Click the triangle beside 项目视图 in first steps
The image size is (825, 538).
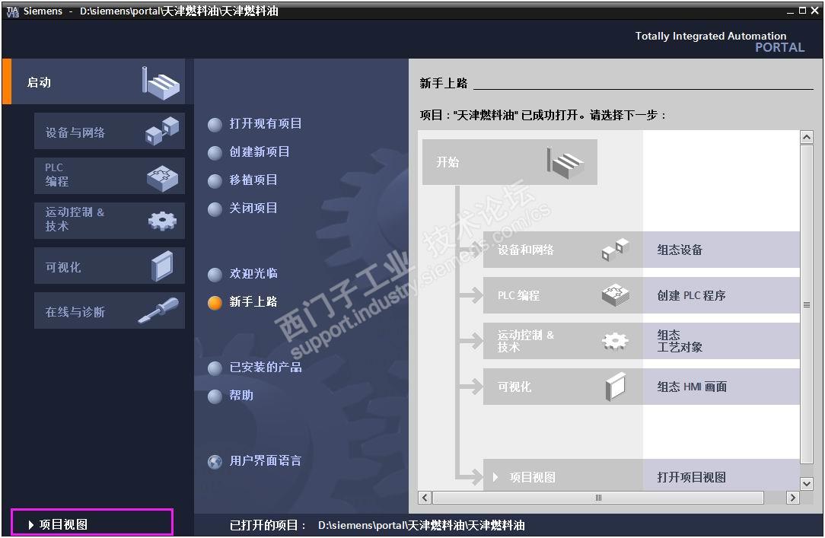(x=495, y=477)
